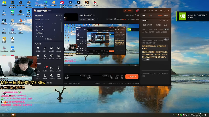Image resolution: width=209 pixels, height=117 pixels.
Task: Click the add source button below the source list
Action: click(x=48, y=39)
